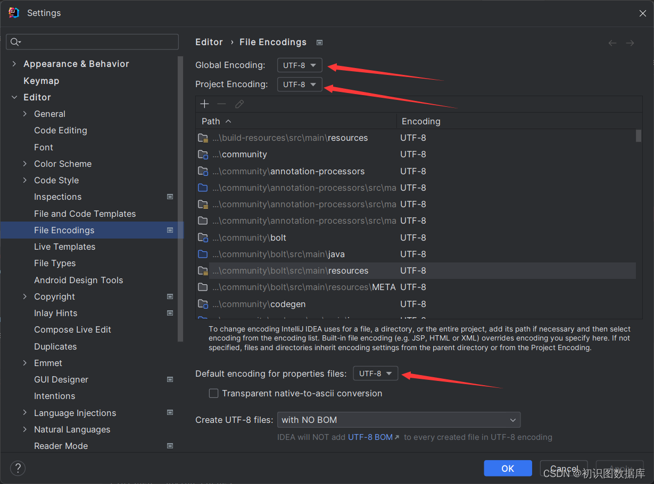Click the OK button
654x484 pixels.
(508, 468)
